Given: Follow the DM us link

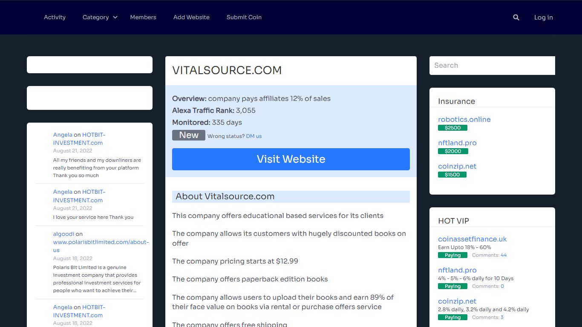Looking at the screenshot, I should coord(254,136).
